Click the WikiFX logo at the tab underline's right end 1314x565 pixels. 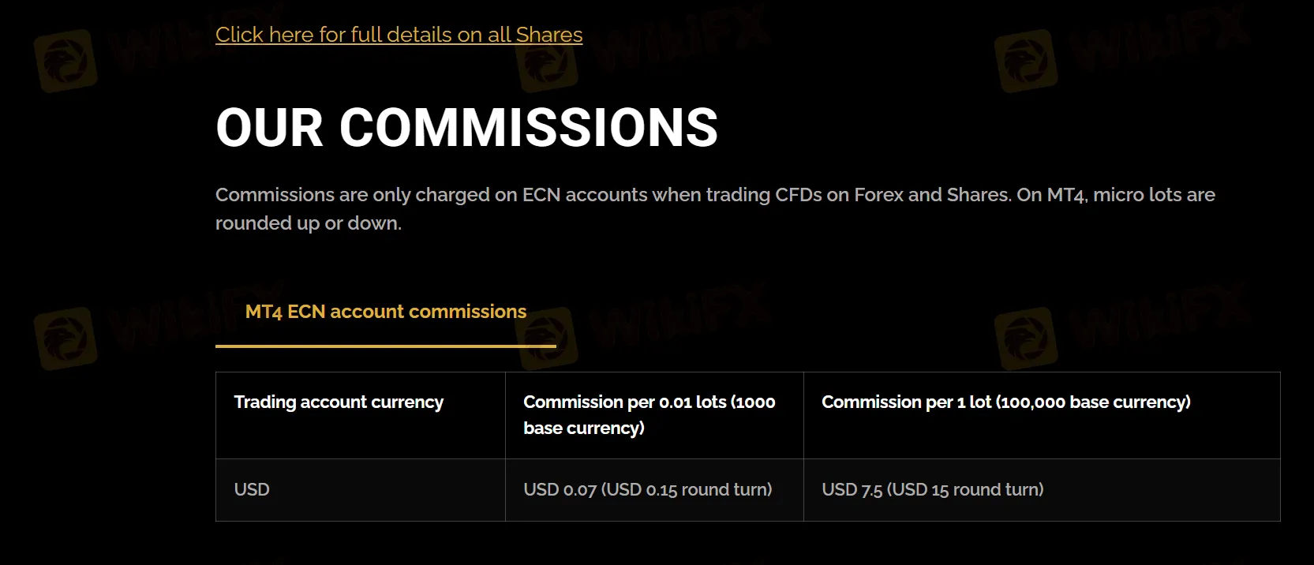tap(550, 338)
